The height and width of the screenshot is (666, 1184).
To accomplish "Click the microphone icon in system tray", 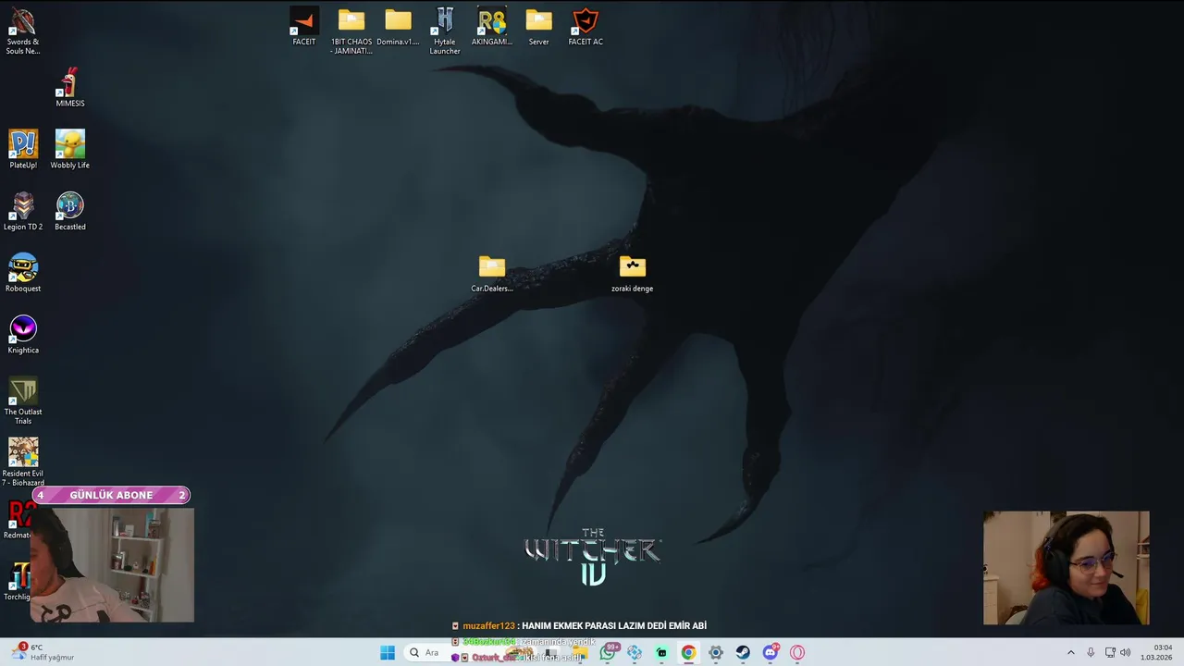I will click(1091, 653).
